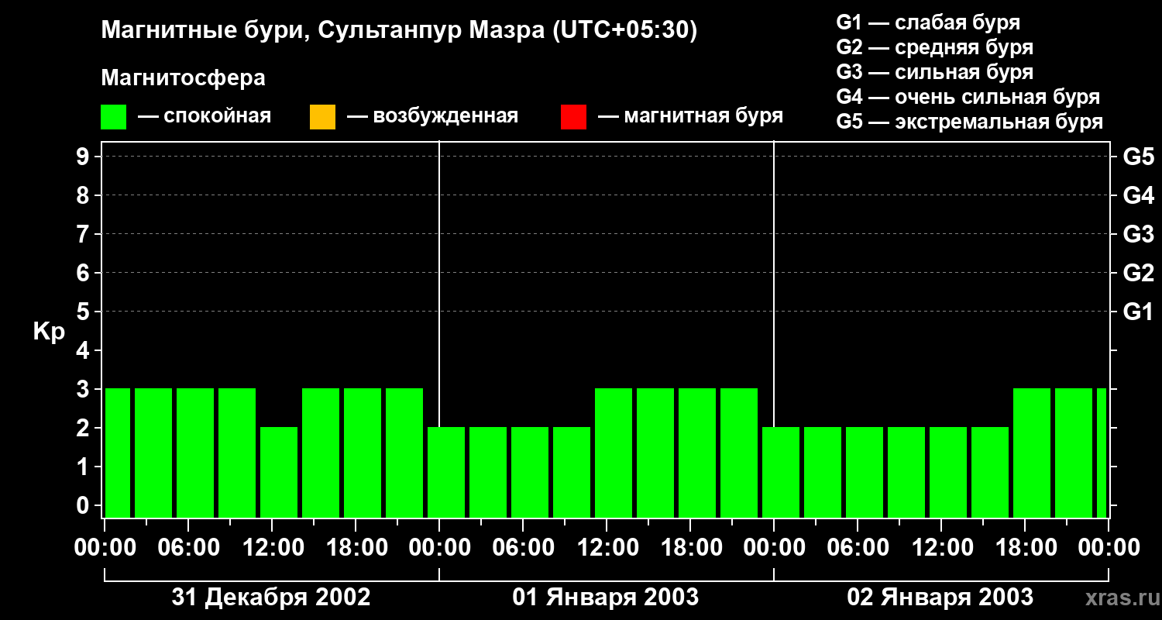Select the Kp 3 bar at 21:00–24:00 on 02 Января
The image size is (1162, 620).
point(1074,453)
